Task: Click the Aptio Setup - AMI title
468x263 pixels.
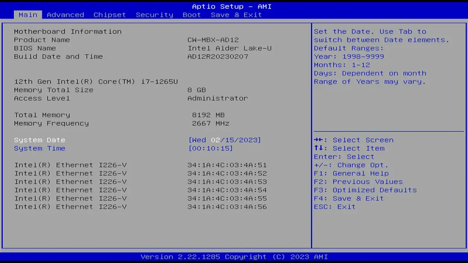Action: 232,6
